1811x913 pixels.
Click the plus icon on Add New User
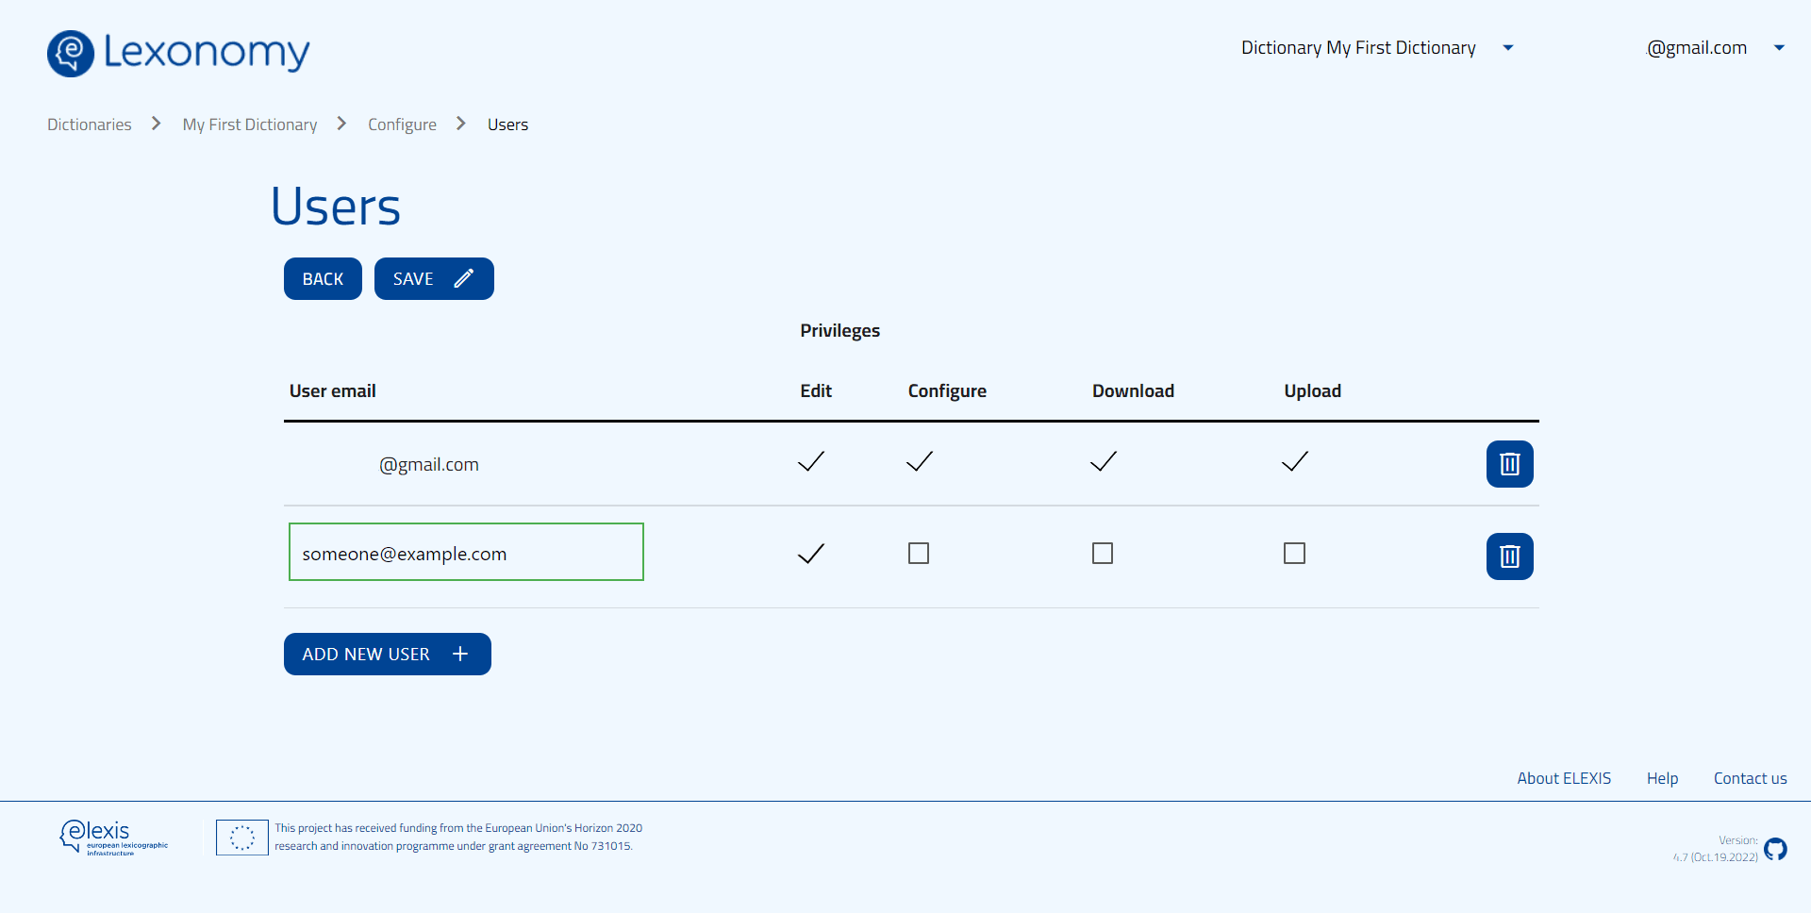click(x=460, y=655)
